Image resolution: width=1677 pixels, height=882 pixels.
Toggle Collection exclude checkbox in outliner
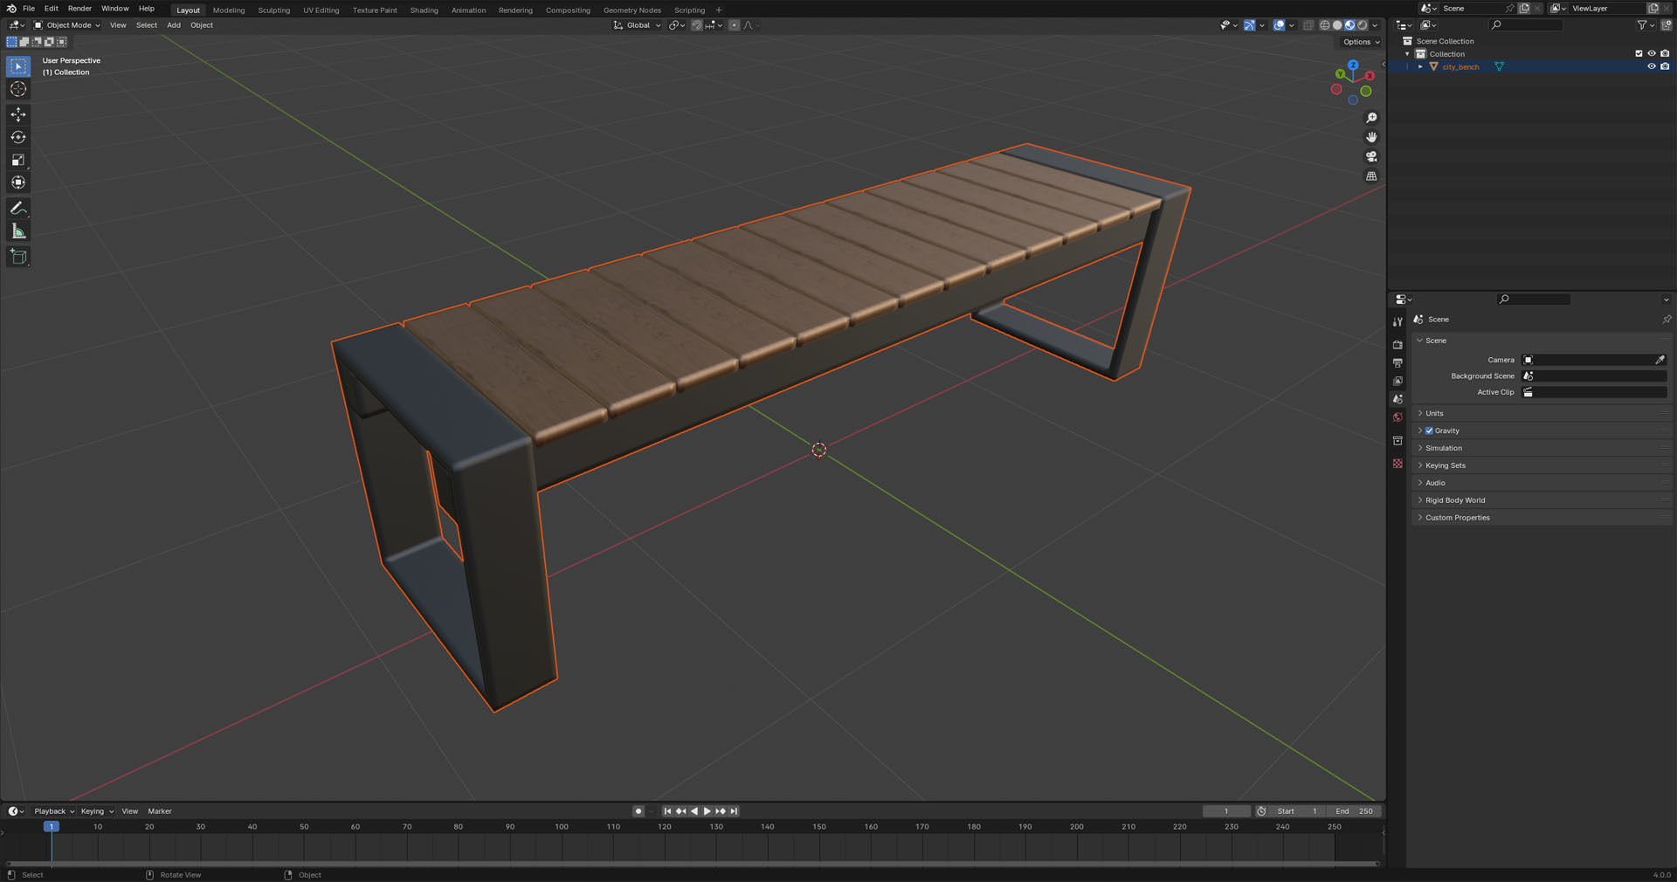pyautogui.click(x=1639, y=53)
